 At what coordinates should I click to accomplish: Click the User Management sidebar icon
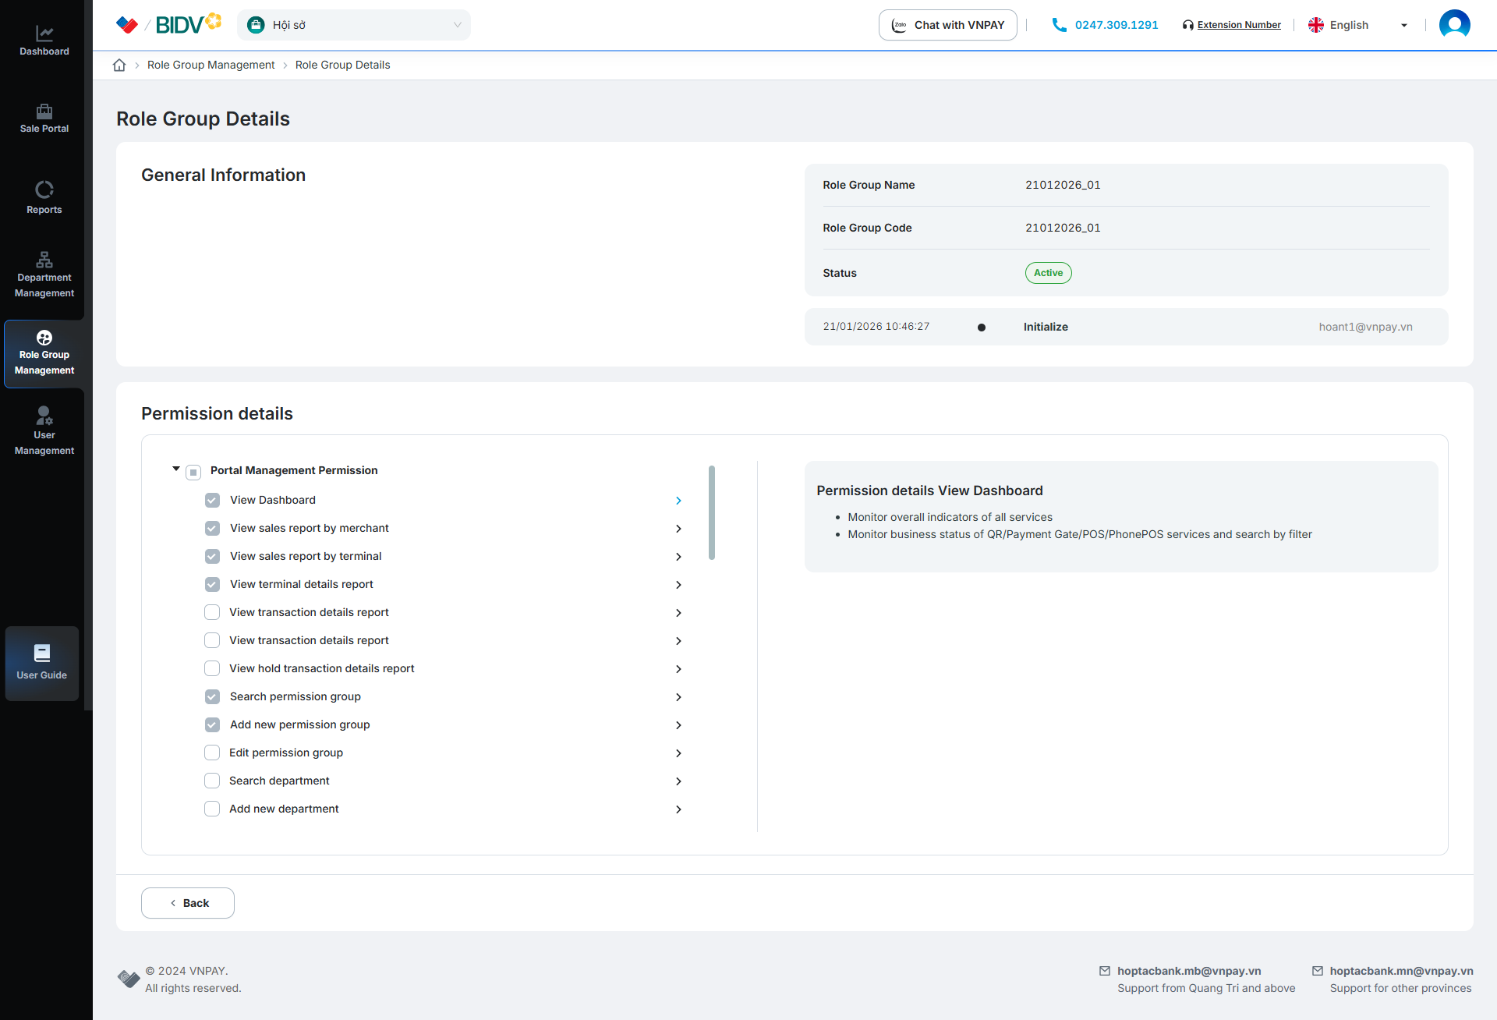pyautogui.click(x=44, y=416)
